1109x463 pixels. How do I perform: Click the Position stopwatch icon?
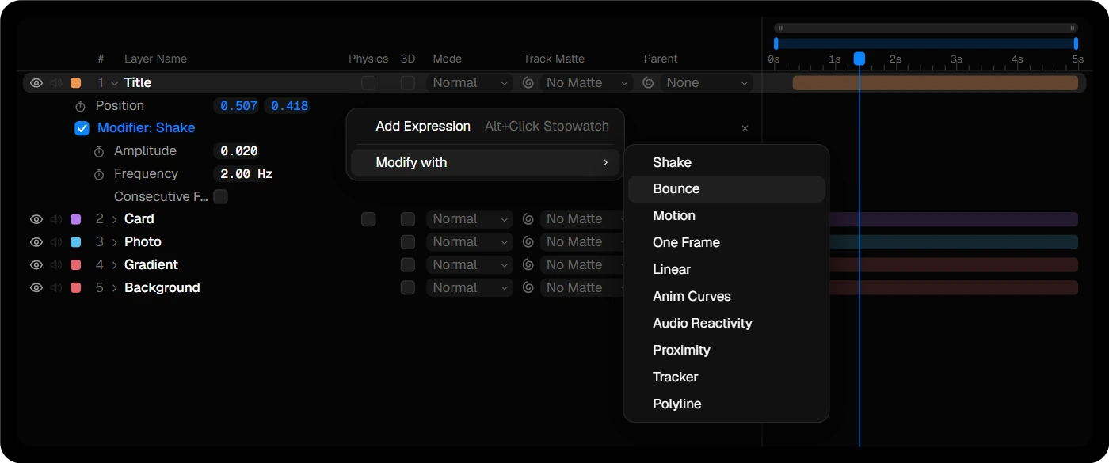[x=80, y=106]
